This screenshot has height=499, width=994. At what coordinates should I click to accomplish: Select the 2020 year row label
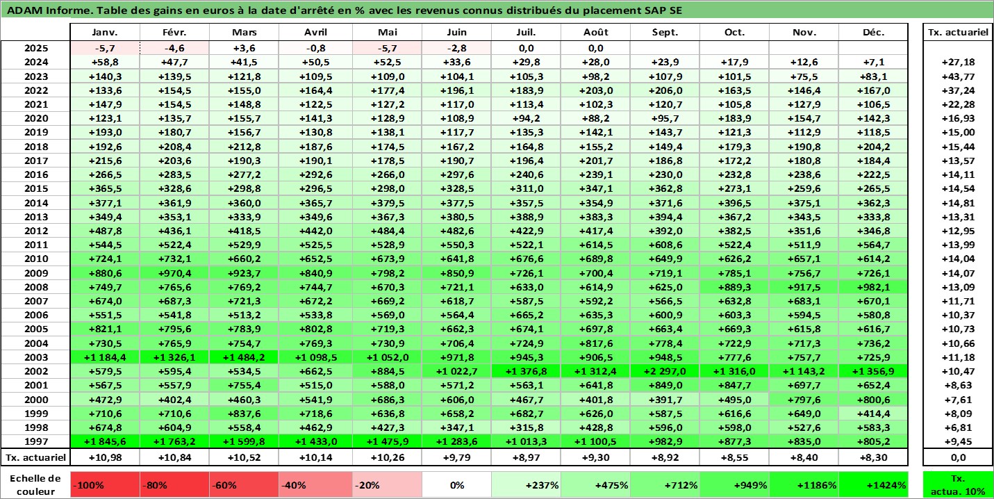point(35,118)
